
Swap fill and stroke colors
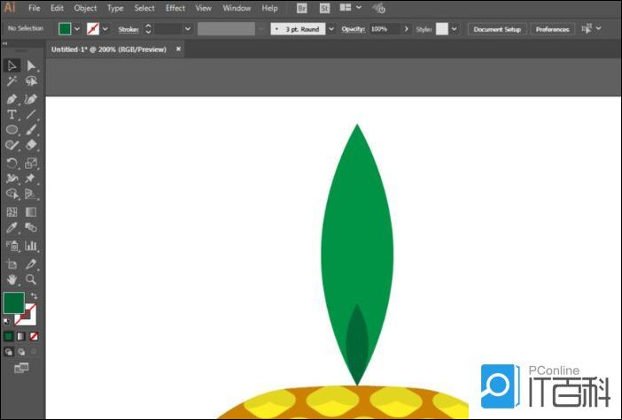[35, 296]
